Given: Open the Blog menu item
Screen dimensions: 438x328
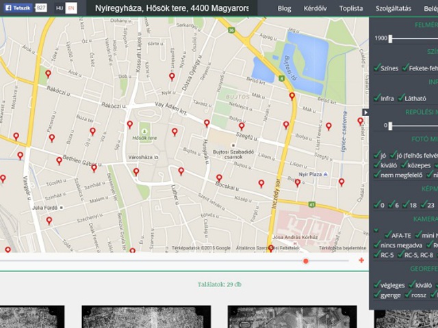Looking at the screenshot, I should (284, 9).
